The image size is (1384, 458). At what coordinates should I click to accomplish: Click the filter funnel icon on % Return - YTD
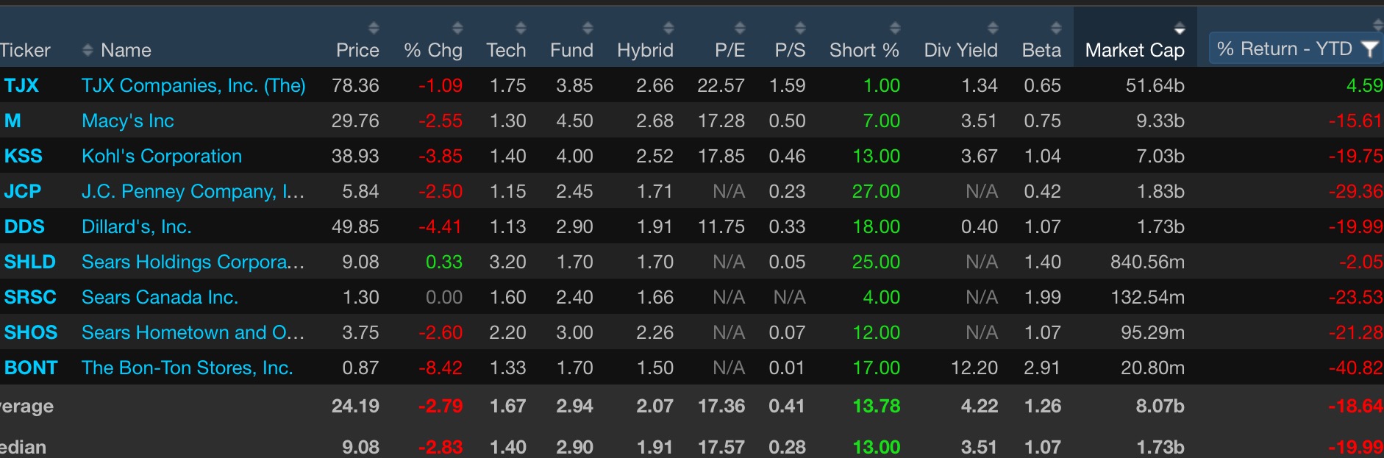point(1369,49)
